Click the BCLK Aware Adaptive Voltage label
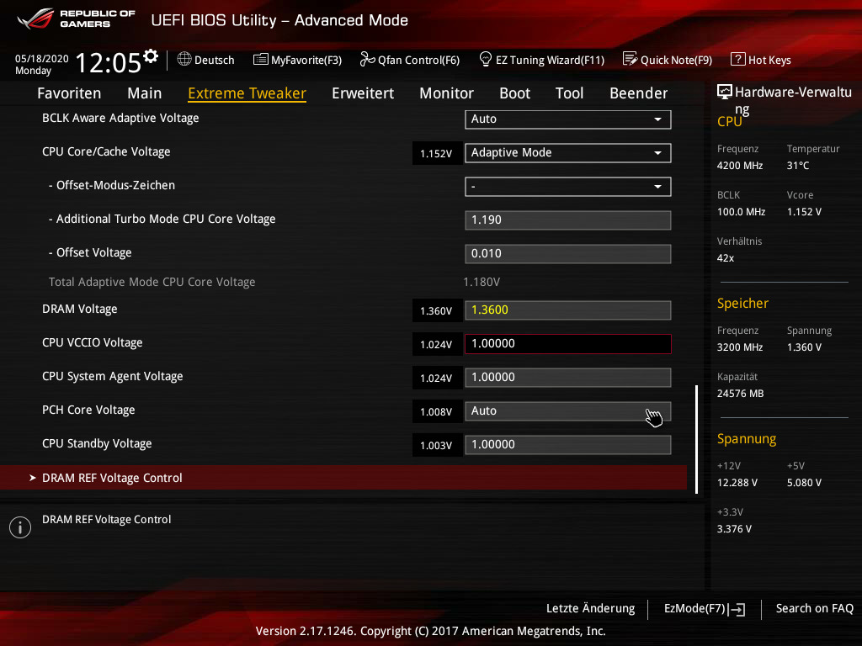 point(120,118)
